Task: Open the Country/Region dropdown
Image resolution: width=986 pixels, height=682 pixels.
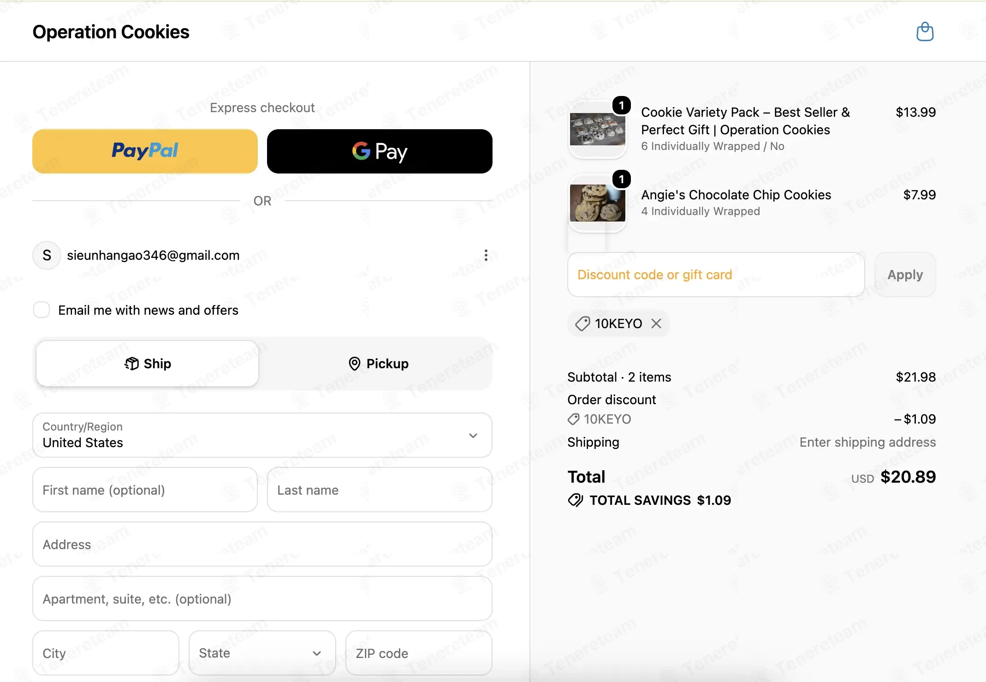Action: pyautogui.click(x=262, y=435)
